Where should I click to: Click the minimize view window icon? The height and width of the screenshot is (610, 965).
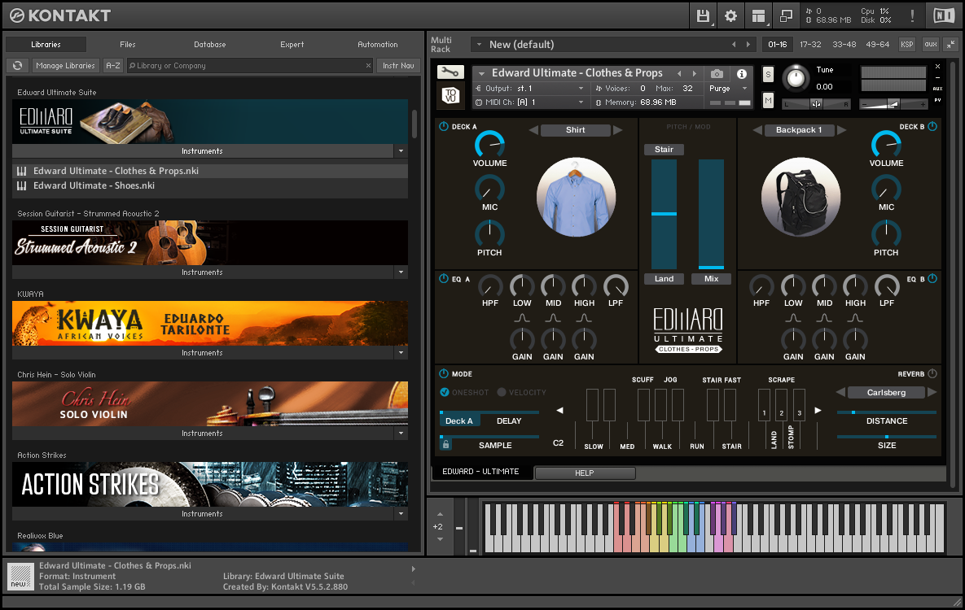tap(786, 16)
